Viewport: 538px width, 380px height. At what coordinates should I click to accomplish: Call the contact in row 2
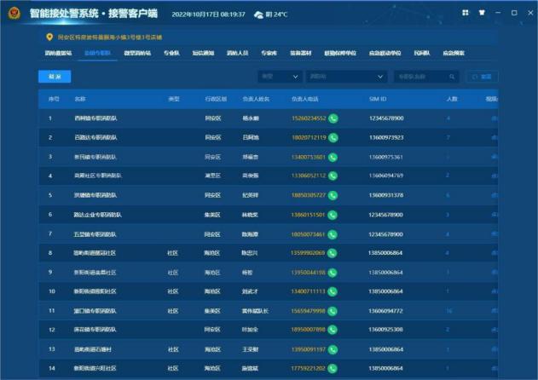tap(333, 137)
